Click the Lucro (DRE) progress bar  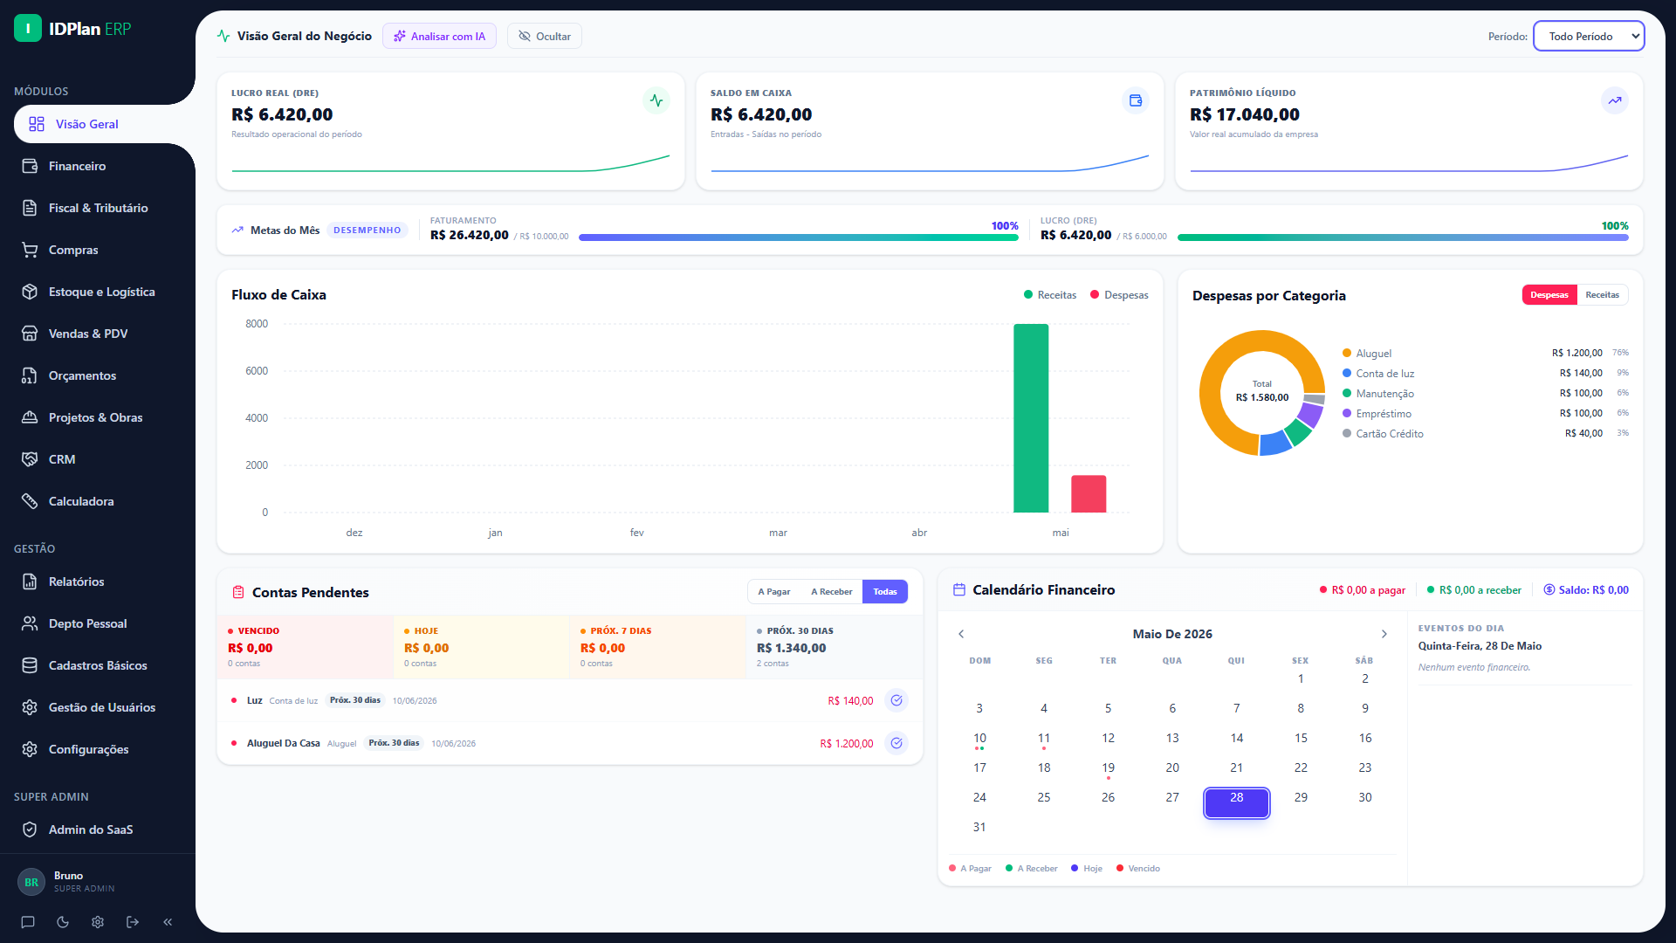[x=1403, y=237]
